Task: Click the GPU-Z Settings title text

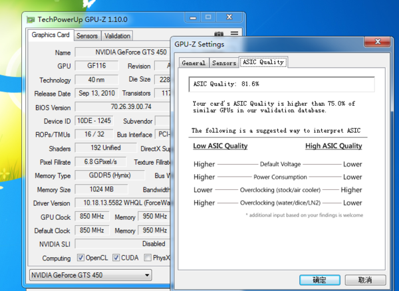Action: pos(199,45)
